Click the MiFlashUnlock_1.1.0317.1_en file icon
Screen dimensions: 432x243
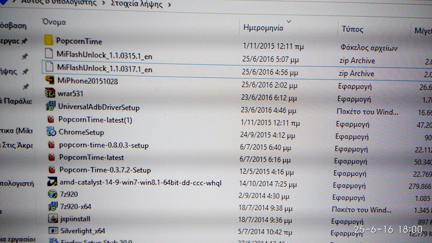49,67
